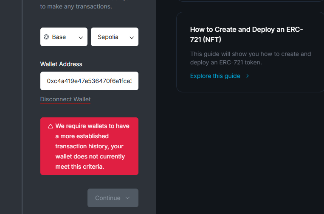Expand the Base chain dropdown chevron

point(81,37)
